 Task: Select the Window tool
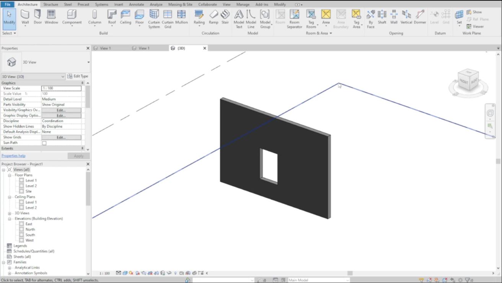point(51,17)
